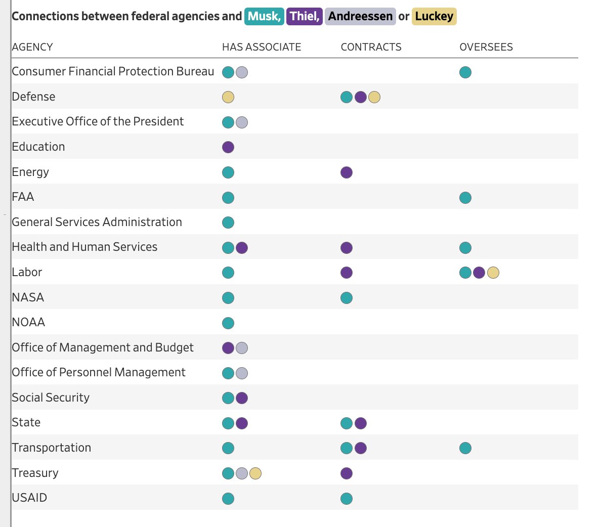Click Office of Management and Budget label

click(103, 347)
